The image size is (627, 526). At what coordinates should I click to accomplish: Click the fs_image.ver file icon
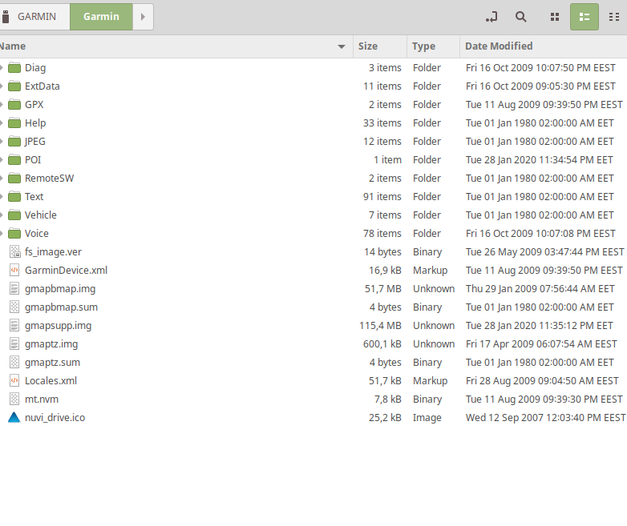14,252
